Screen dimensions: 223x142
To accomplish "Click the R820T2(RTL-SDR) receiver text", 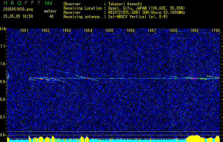I will (146, 12).
